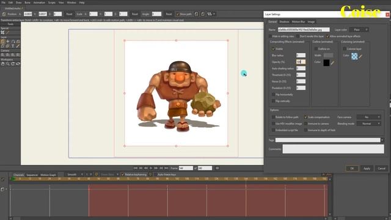The width and height of the screenshot is (391, 220).
Task: Click the outline color eyedropper icon
Action: (x=332, y=63)
